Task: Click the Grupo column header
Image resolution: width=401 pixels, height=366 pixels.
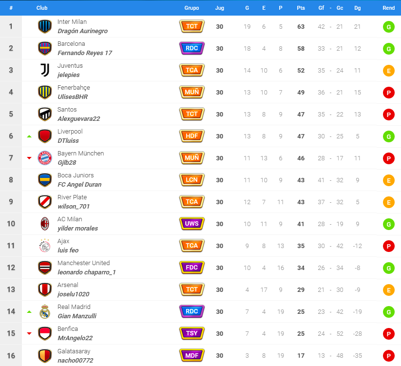Action: click(x=191, y=8)
